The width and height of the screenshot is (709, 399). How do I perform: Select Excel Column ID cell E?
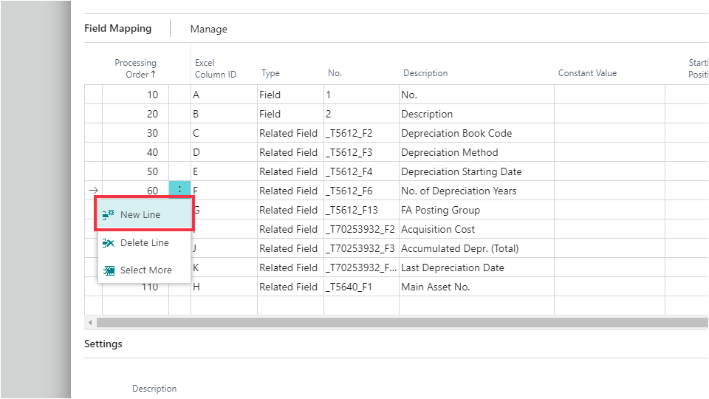pos(224,171)
